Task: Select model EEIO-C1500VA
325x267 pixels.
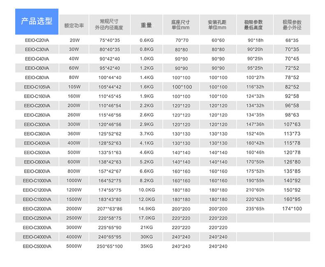Action: coord(37,199)
